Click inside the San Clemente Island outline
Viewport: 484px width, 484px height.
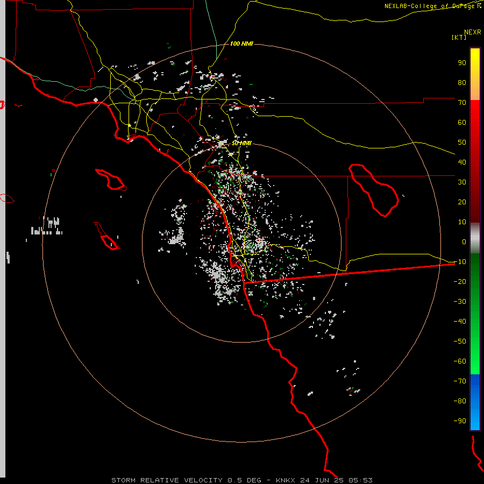click(110, 241)
